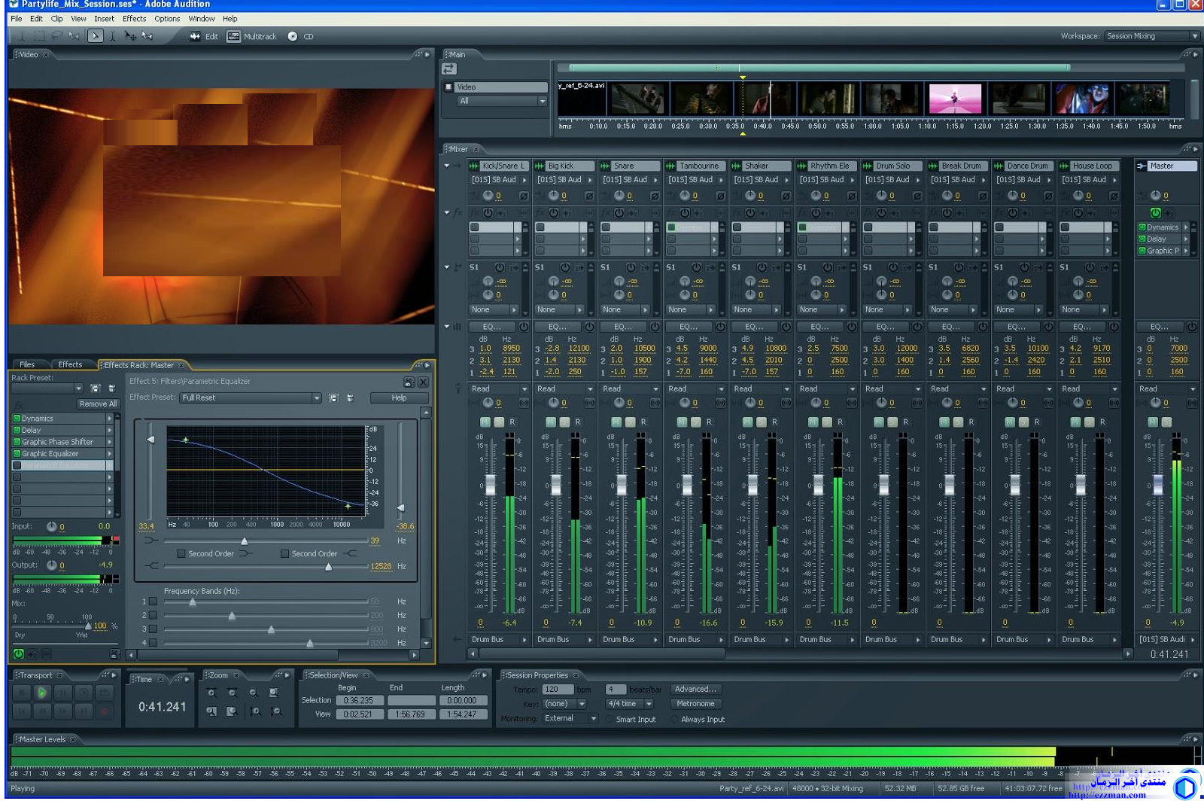Click the Drum Bus output on Snare track
Screen dimensions: 1204x807
tap(624, 639)
